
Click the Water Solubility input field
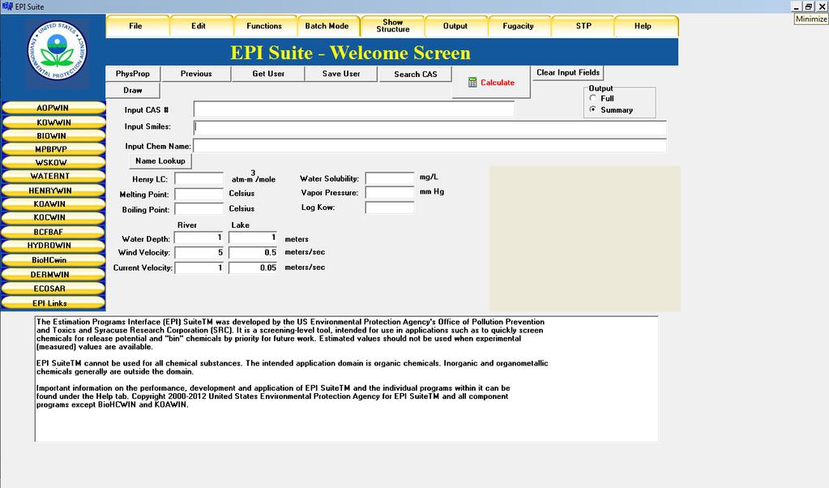pos(390,178)
